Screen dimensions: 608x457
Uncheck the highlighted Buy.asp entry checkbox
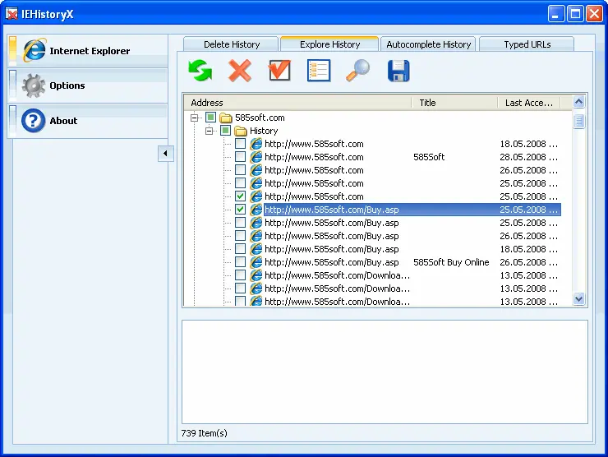pos(240,210)
